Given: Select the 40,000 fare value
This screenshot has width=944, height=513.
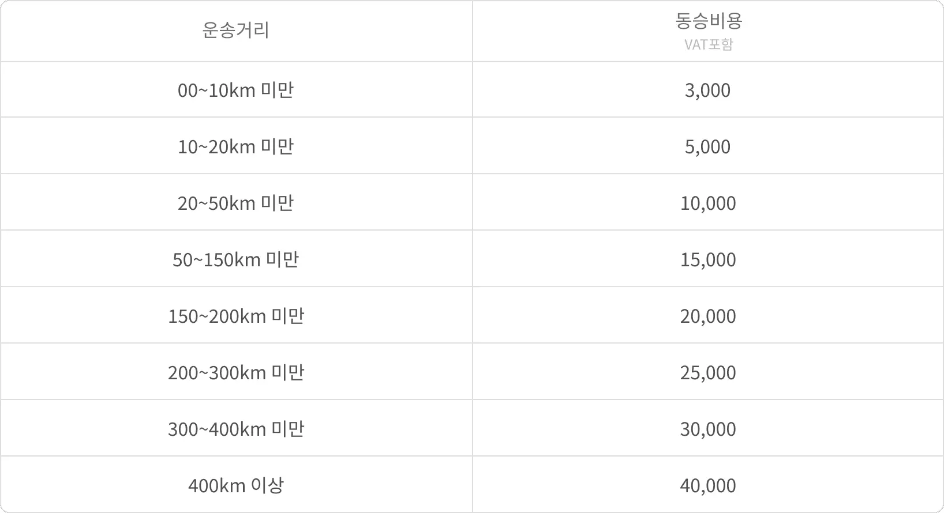Looking at the screenshot, I should 708,485.
